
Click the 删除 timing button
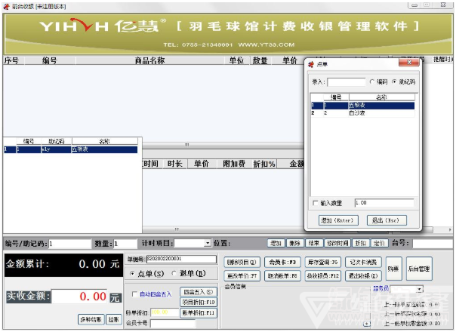[295, 243]
